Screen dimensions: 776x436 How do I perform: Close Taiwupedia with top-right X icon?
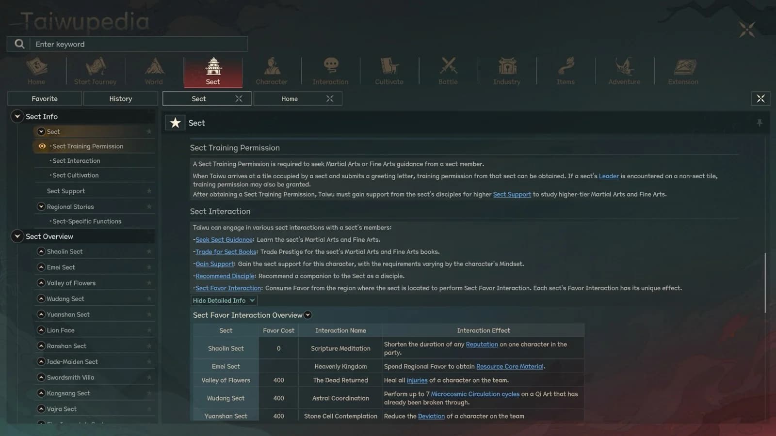click(747, 30)
